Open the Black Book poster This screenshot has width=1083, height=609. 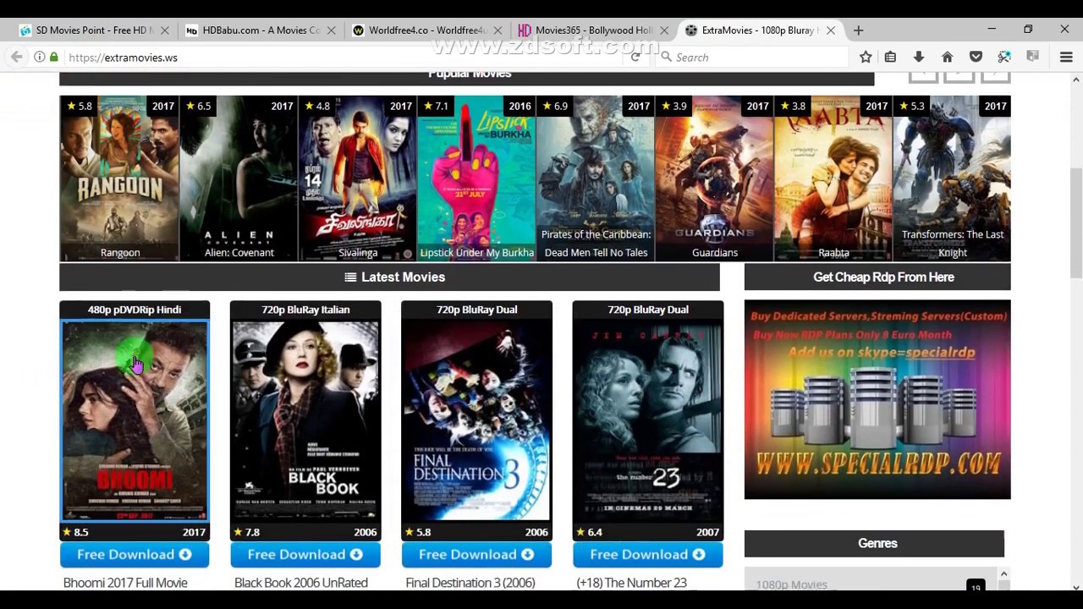(x=305, y=420)
